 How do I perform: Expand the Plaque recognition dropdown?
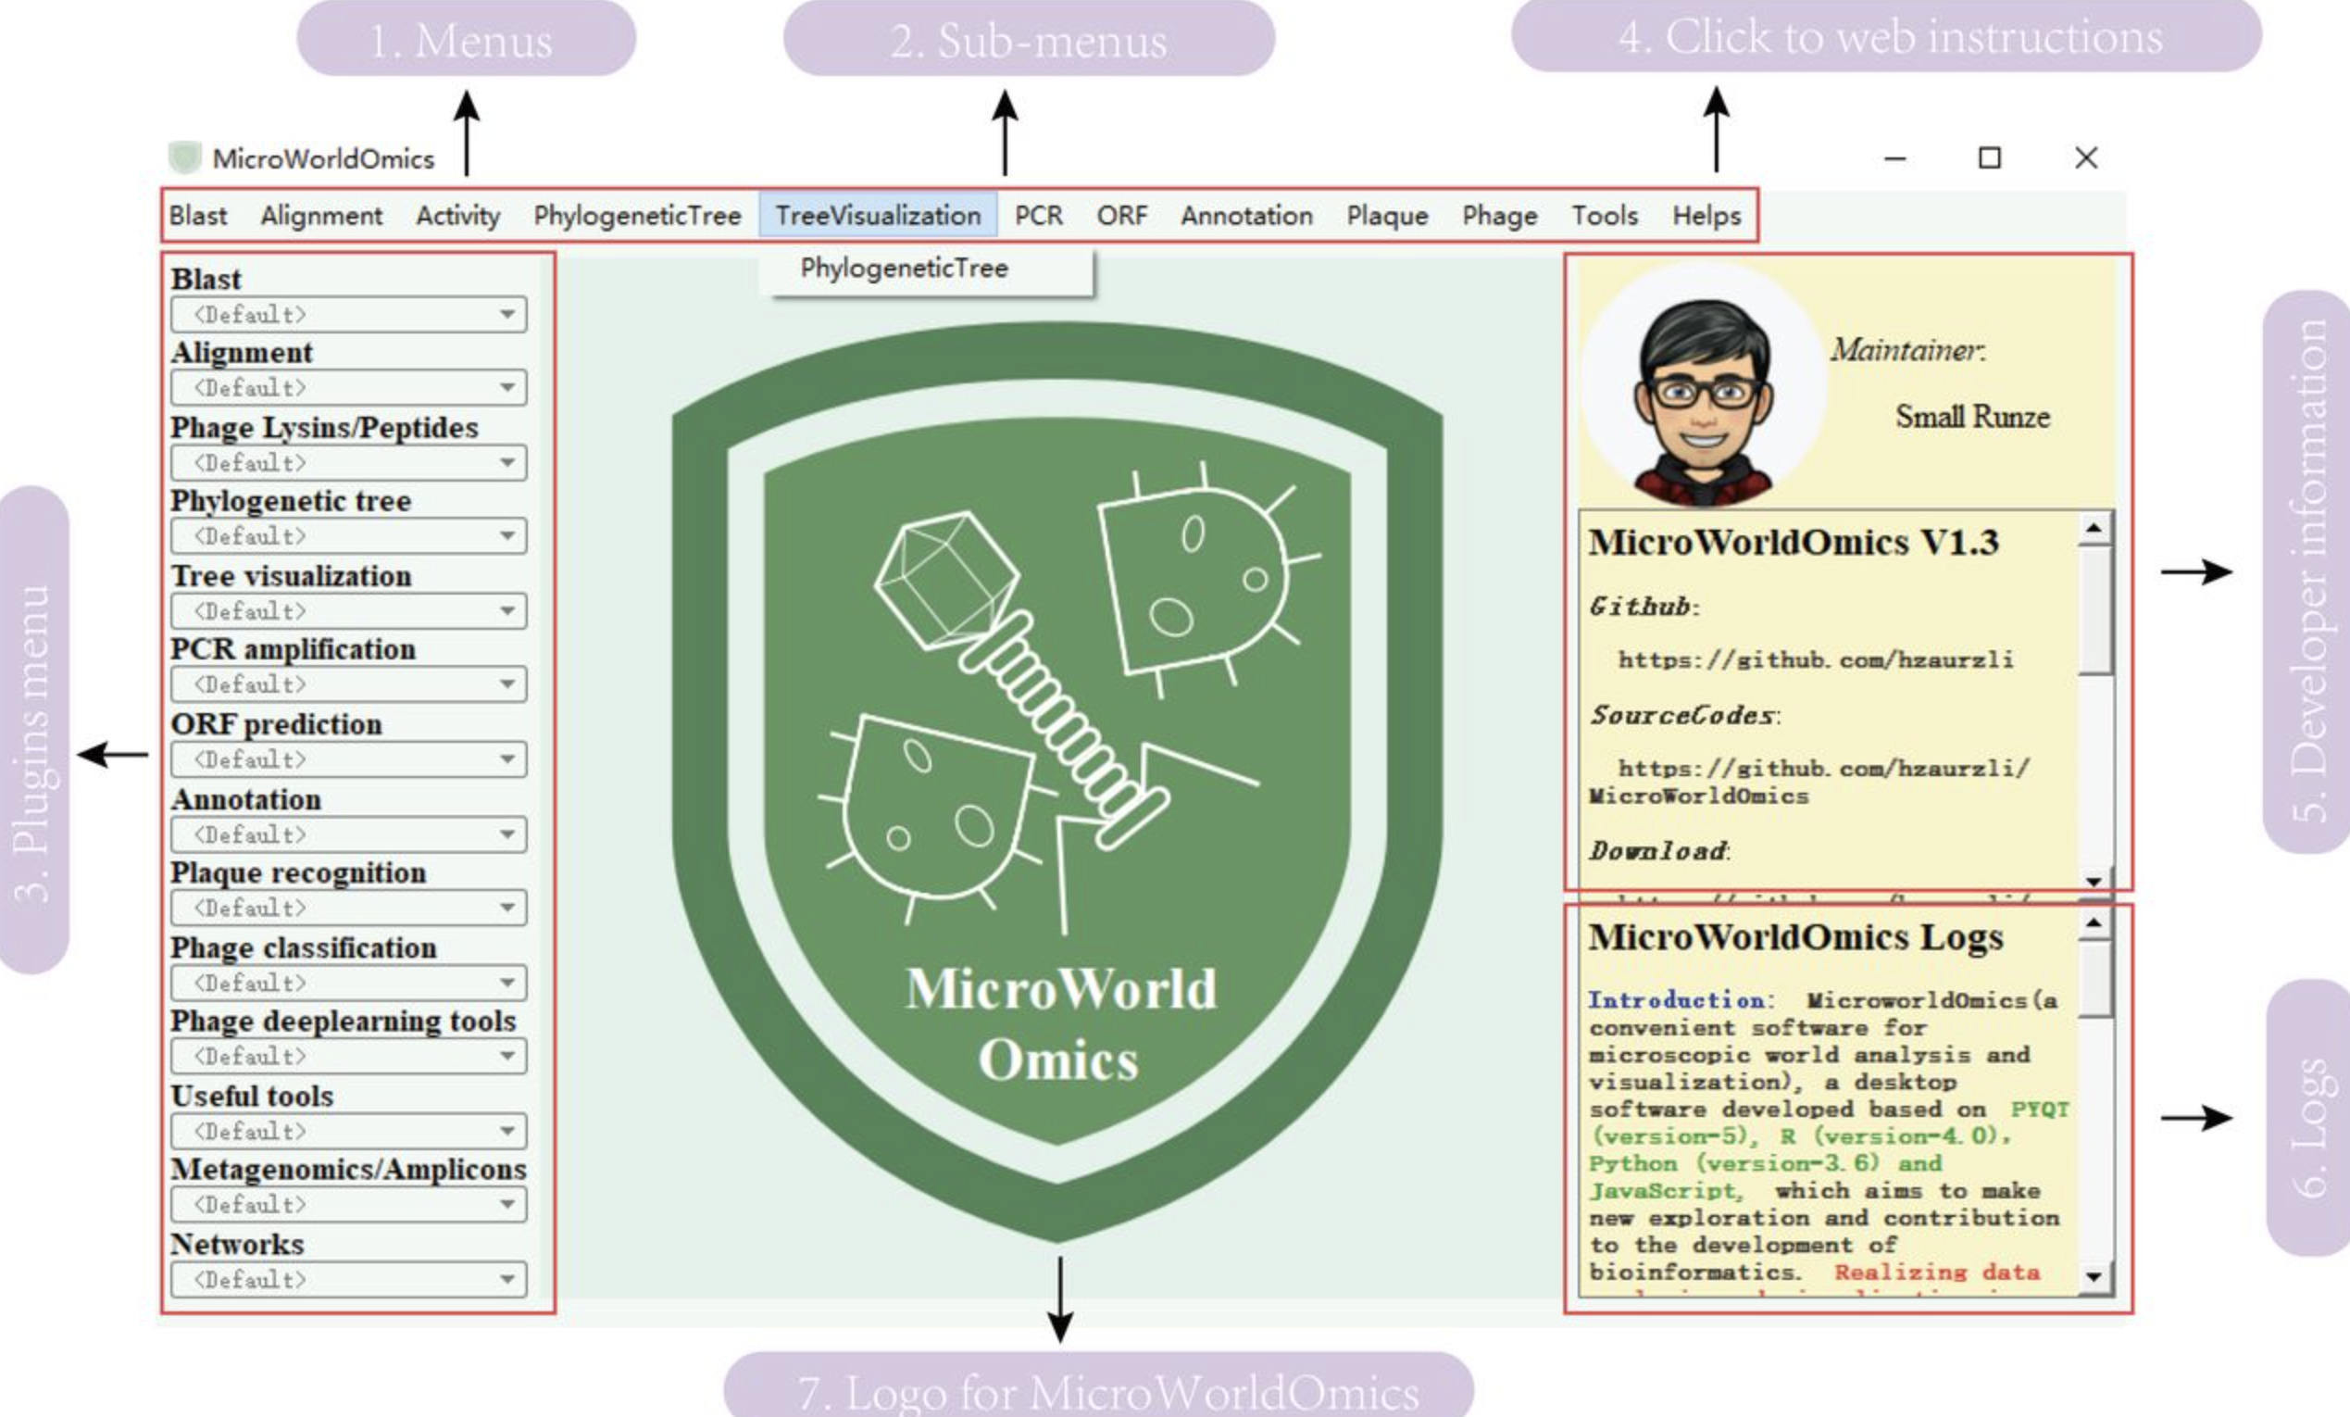click(348, 908)
